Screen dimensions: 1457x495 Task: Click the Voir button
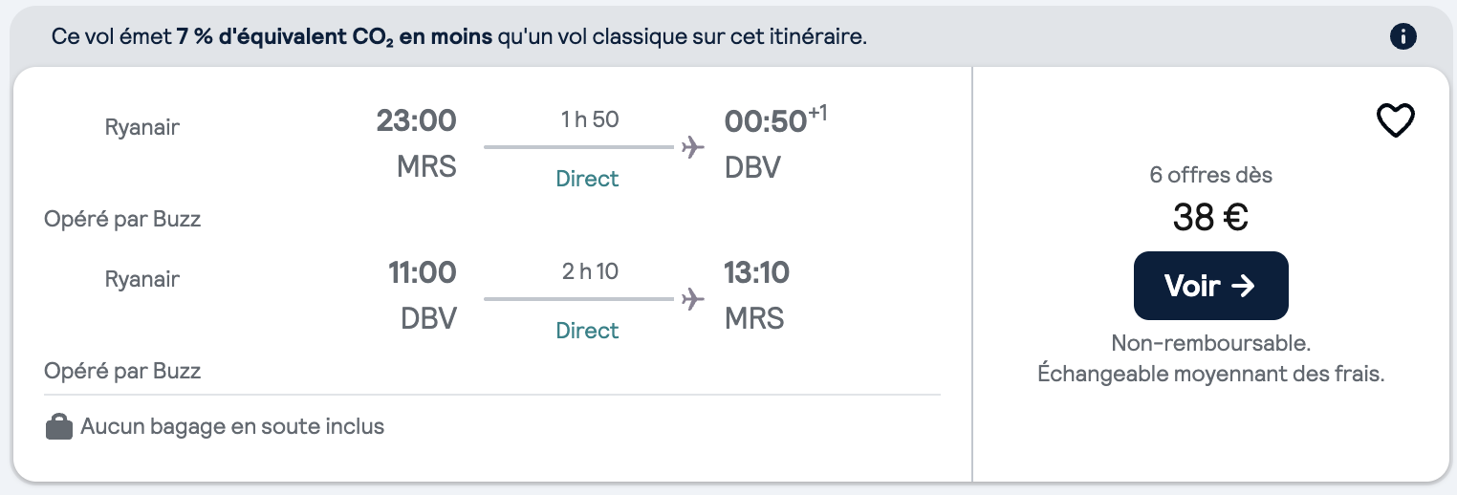(1210, 286)
